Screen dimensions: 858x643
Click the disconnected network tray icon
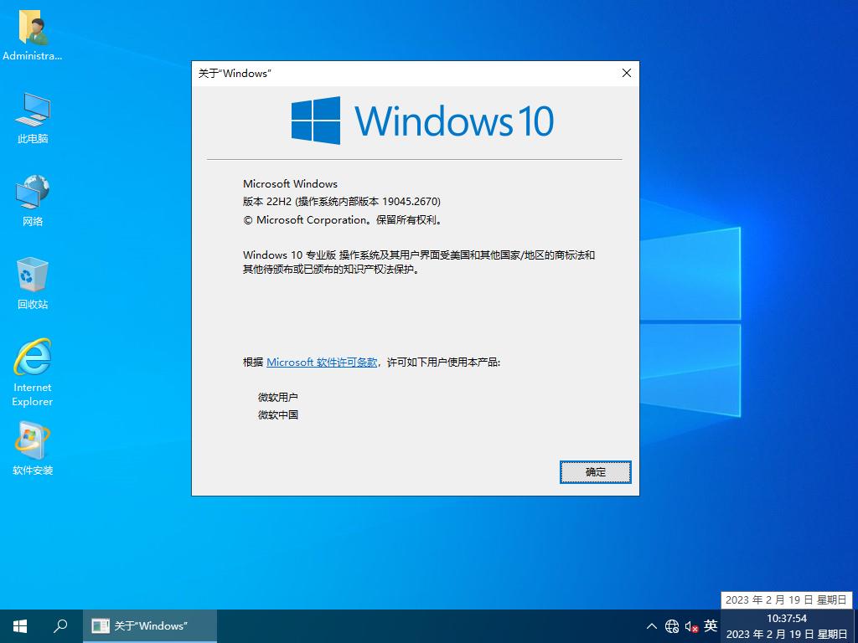click(672, 626)
